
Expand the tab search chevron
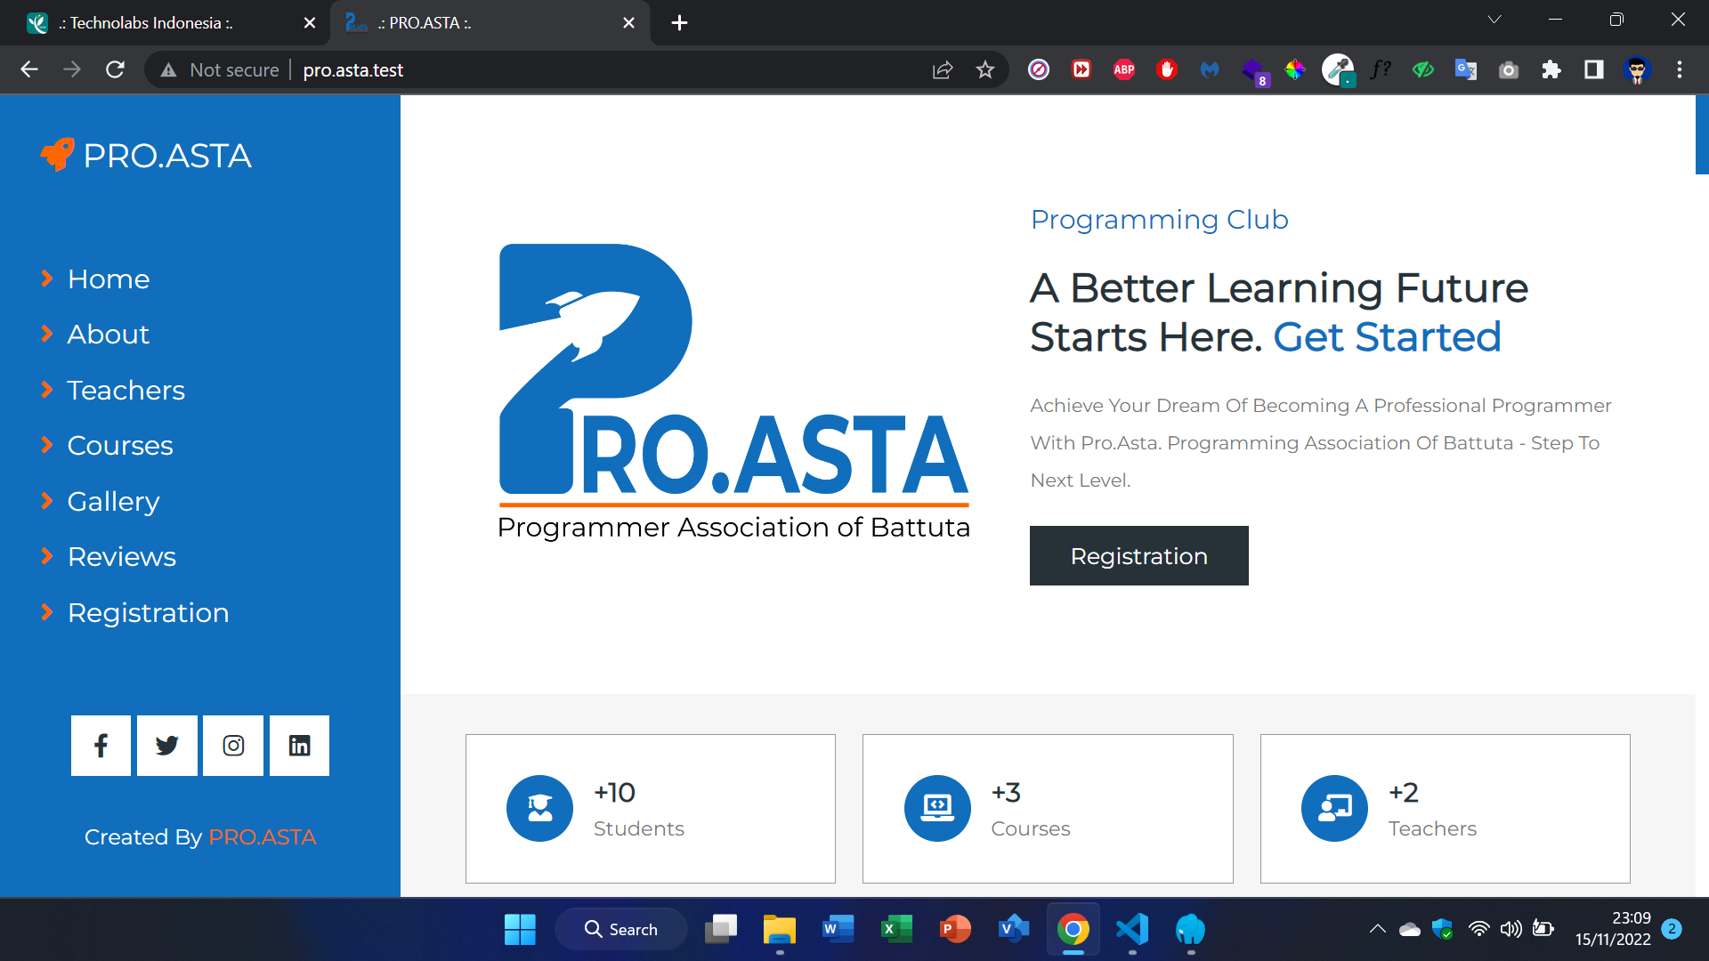[x=1494, y=20]
